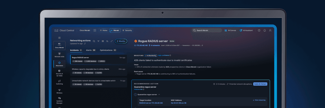Click Potential network disruptions text
This screenshot has width=325, height=108.
point(239,84)
